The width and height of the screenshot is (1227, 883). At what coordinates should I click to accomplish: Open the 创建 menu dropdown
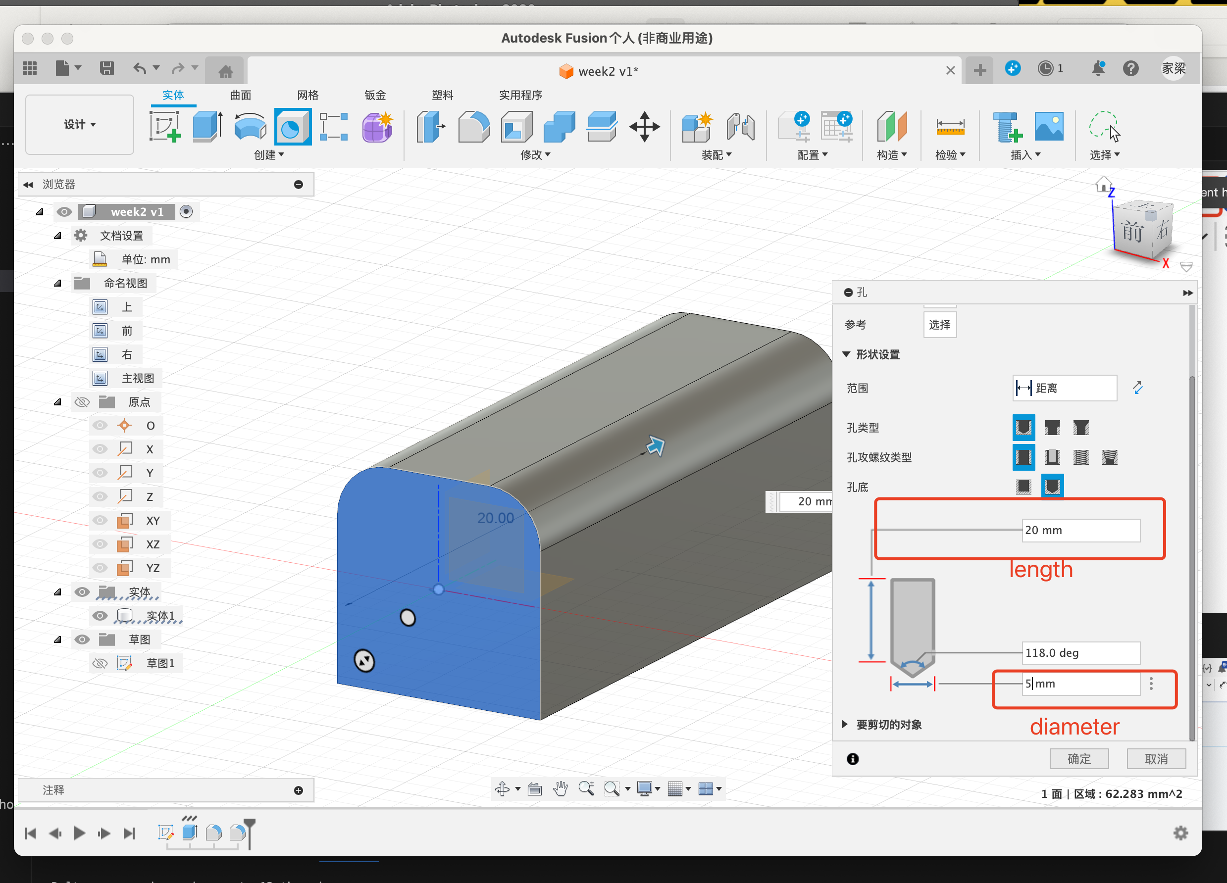pos(269,155)
